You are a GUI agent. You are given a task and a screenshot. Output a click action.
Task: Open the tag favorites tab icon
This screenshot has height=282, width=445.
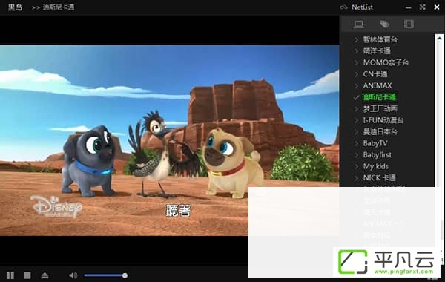pos(384,24)
